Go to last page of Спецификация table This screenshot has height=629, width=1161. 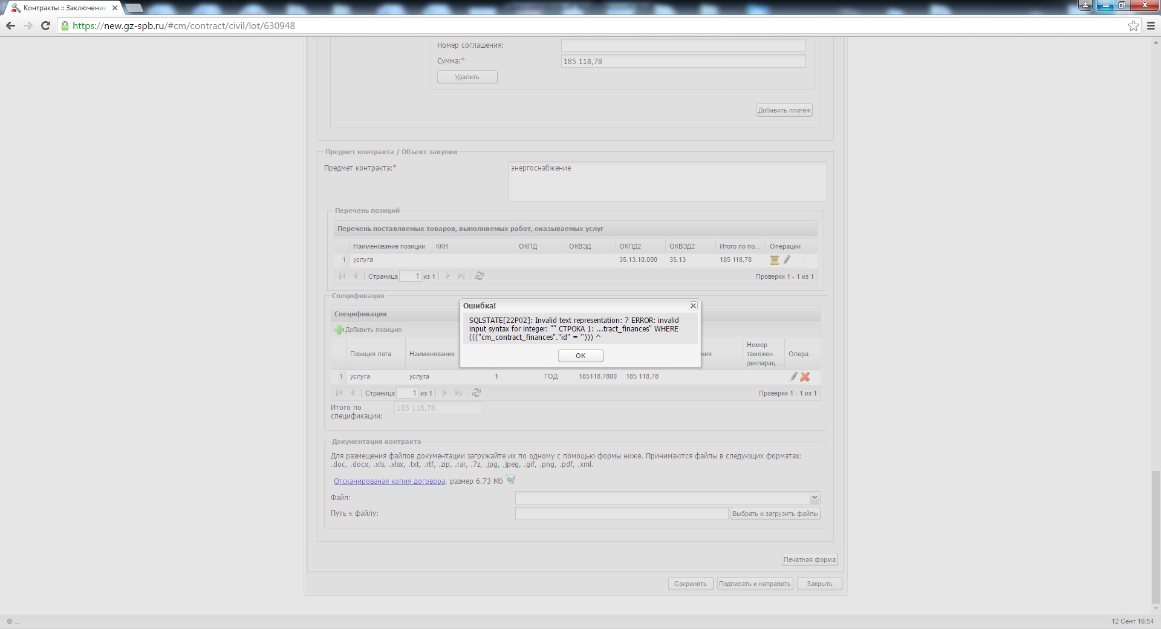[458, 393]
